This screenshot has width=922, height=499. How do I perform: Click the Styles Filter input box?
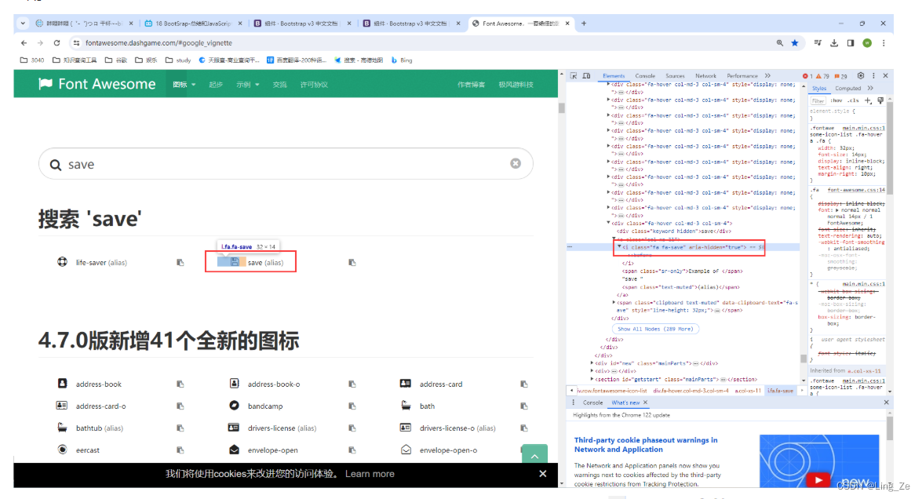pos(818,100)
